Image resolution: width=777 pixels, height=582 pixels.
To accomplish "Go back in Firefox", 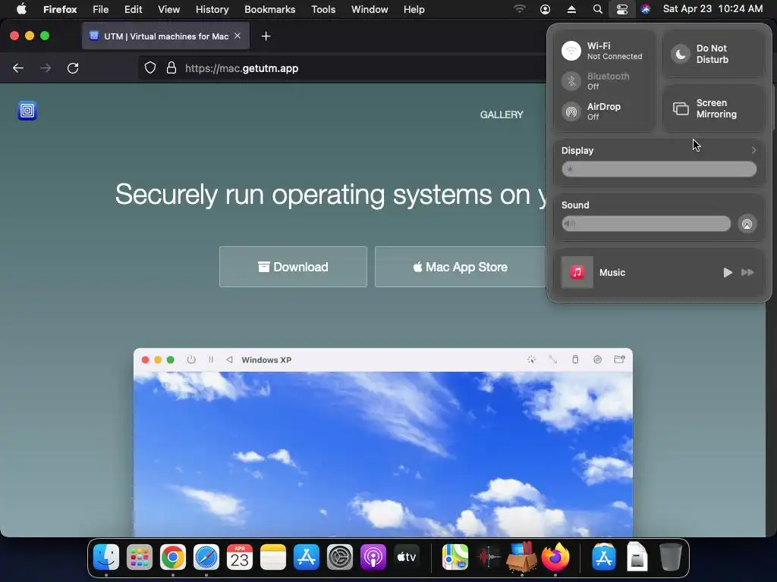I will pyautogui.click(x=18, y=68).
